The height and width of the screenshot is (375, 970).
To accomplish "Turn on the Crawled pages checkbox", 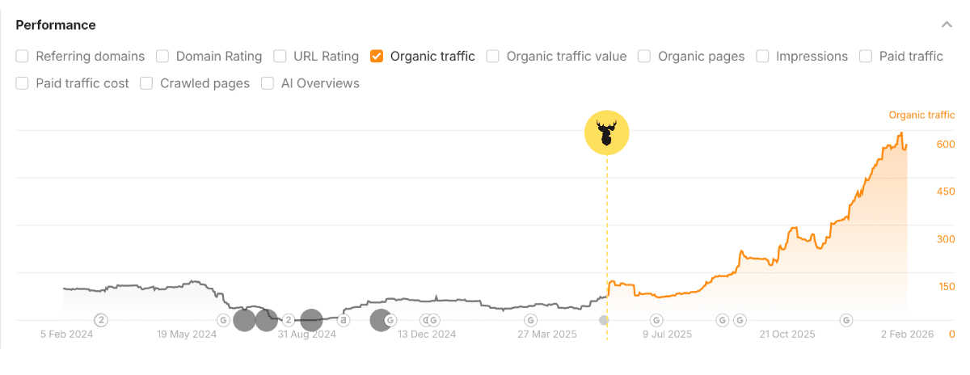I will tap(146, 83).
